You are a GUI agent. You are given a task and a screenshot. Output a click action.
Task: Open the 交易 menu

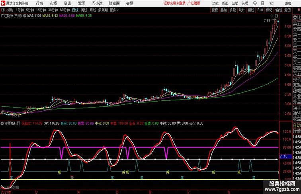click(x=129, y=3)
